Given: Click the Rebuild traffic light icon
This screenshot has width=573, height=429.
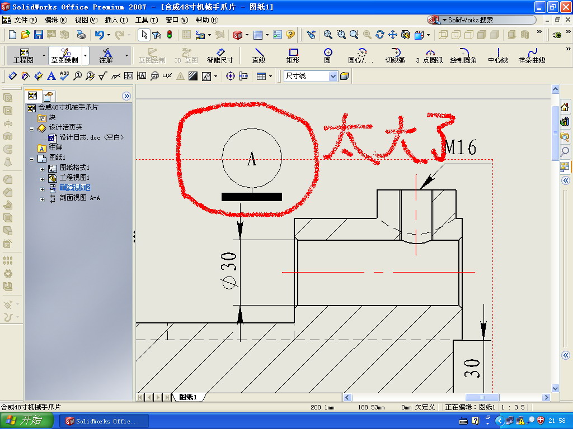Looking at the screenshot, I should click(170, 35).
